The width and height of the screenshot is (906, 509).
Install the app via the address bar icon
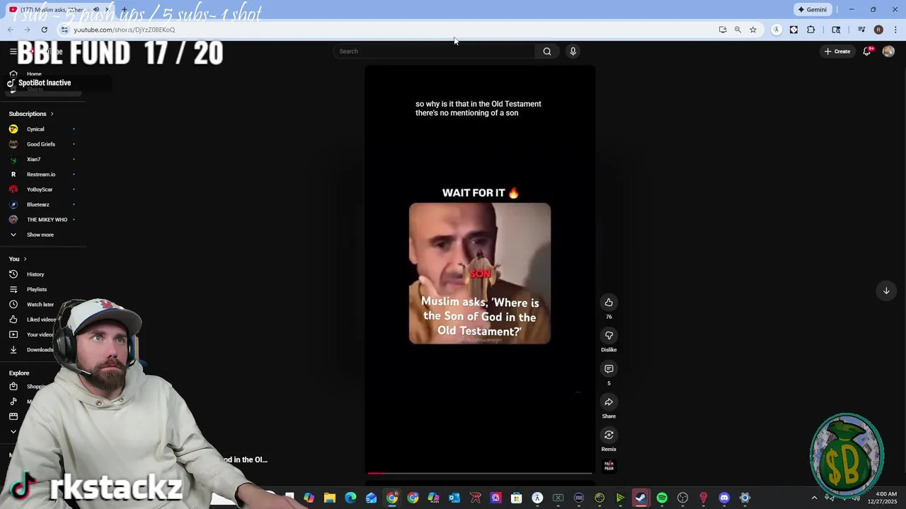pyautogui.click(x=723, y=30)
